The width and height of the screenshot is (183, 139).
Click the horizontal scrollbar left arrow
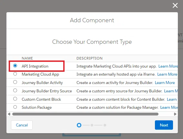[x=9, y=114]
